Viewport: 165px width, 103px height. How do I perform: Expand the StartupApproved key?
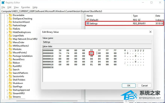[x=7, y=90]
